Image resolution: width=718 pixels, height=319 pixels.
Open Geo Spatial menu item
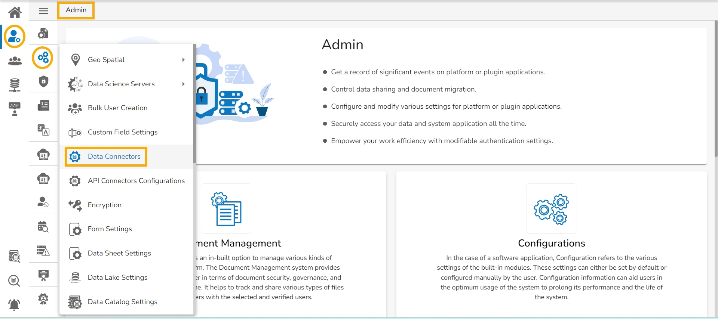click(x=126, y=60)
